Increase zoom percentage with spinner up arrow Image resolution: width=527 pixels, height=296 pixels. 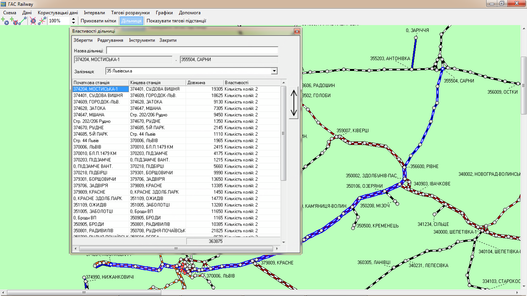click(x=73, y=19)
